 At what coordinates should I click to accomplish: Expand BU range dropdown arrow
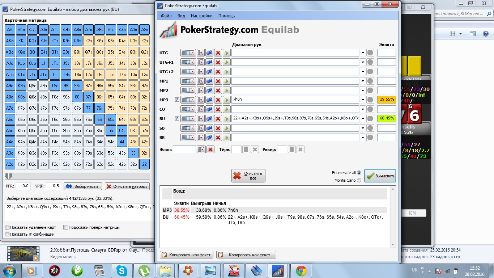click(363, 119)
